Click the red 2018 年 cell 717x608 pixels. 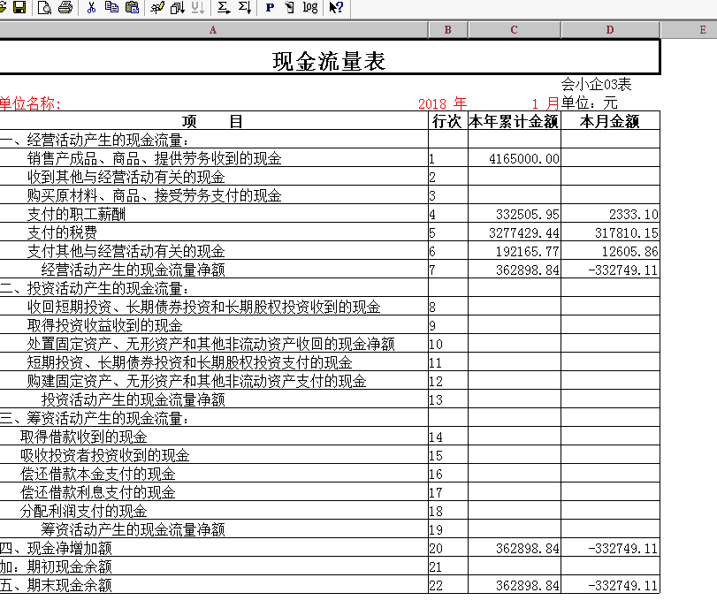pos(442,103)
